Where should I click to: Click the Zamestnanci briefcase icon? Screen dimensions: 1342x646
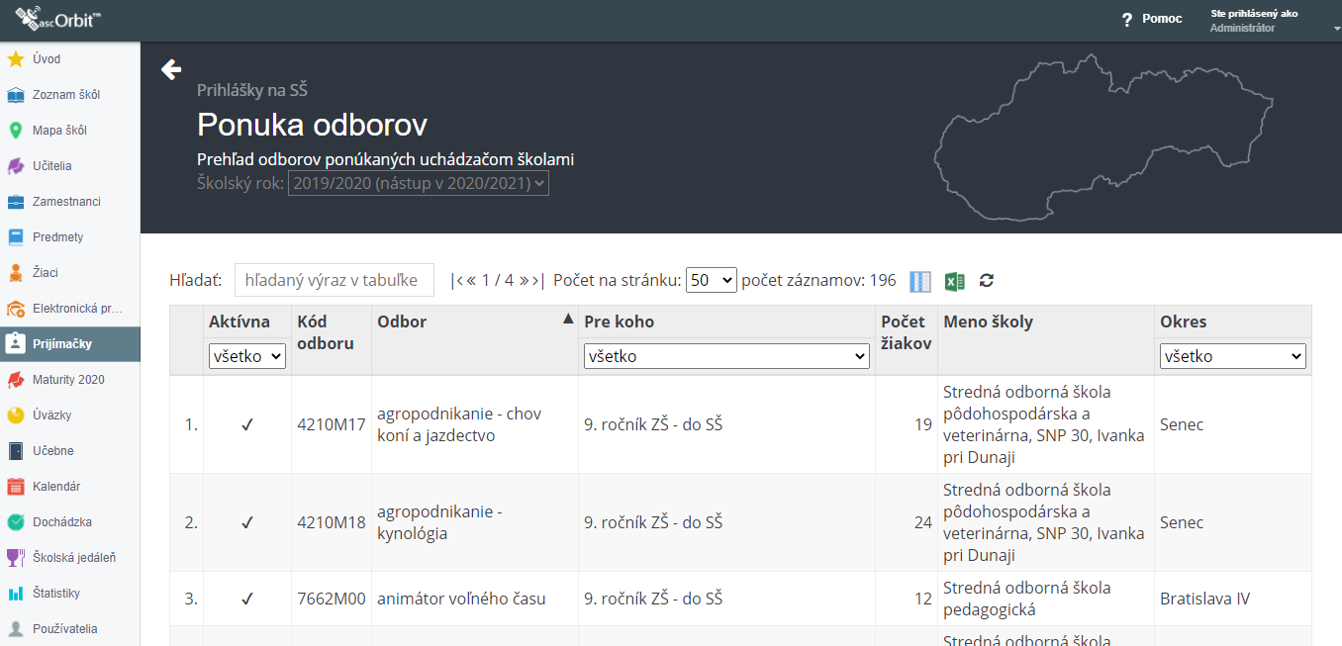click(x=15, y=202)
